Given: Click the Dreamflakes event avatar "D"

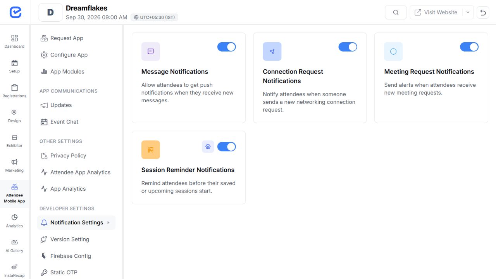Looking at the screenshot, I should coord(50,12).
